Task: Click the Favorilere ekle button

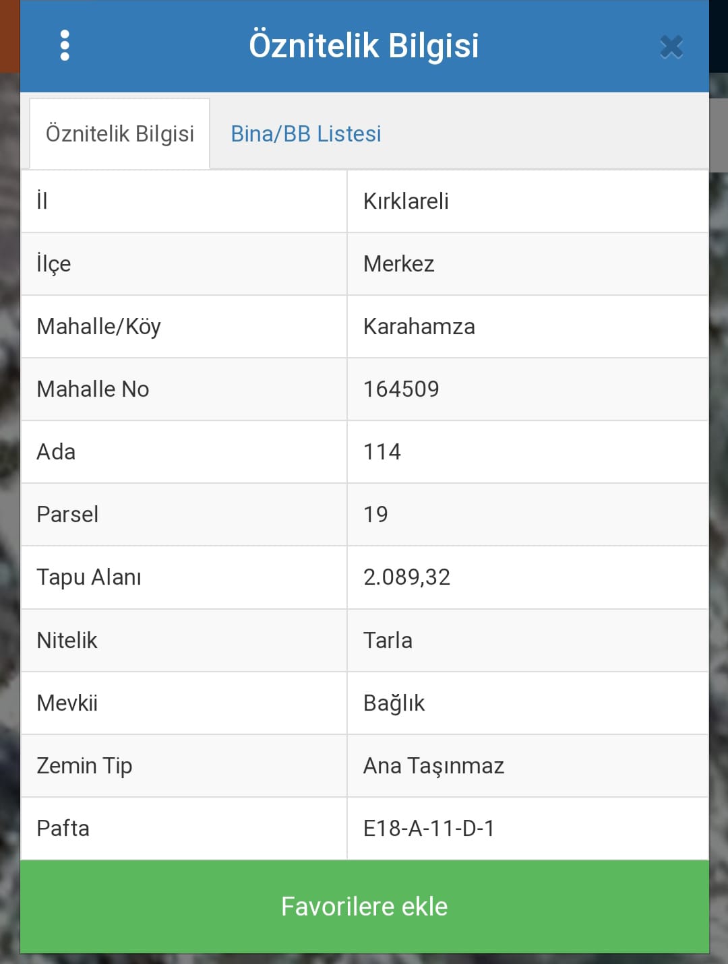Action: click(364, 906)
